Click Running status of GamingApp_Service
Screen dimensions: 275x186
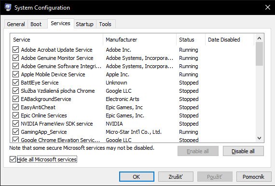coord(189,132)
